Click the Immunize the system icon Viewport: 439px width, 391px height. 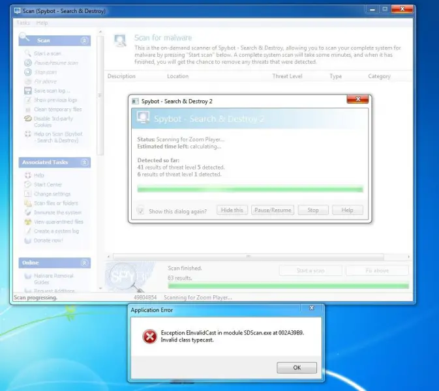tap(27, 212)
